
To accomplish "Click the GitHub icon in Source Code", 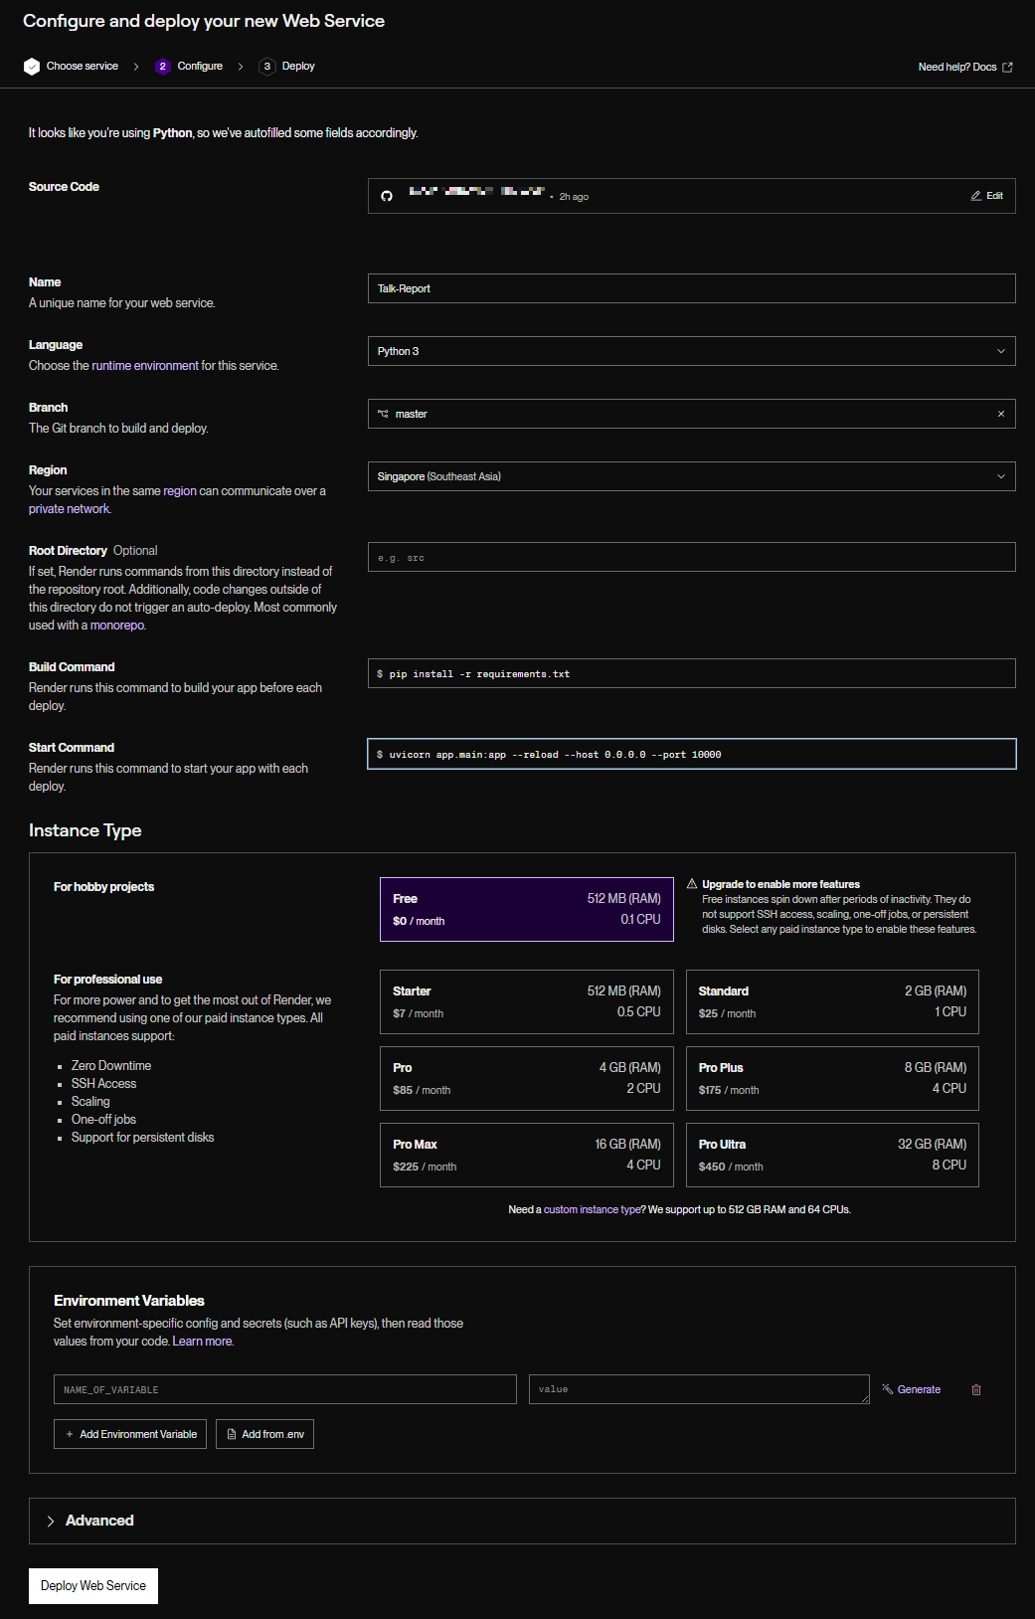I will (x=387, y=196).
